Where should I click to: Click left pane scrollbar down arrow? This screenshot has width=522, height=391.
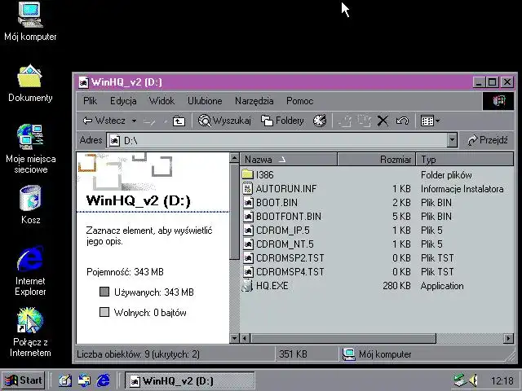click(234, 339)
